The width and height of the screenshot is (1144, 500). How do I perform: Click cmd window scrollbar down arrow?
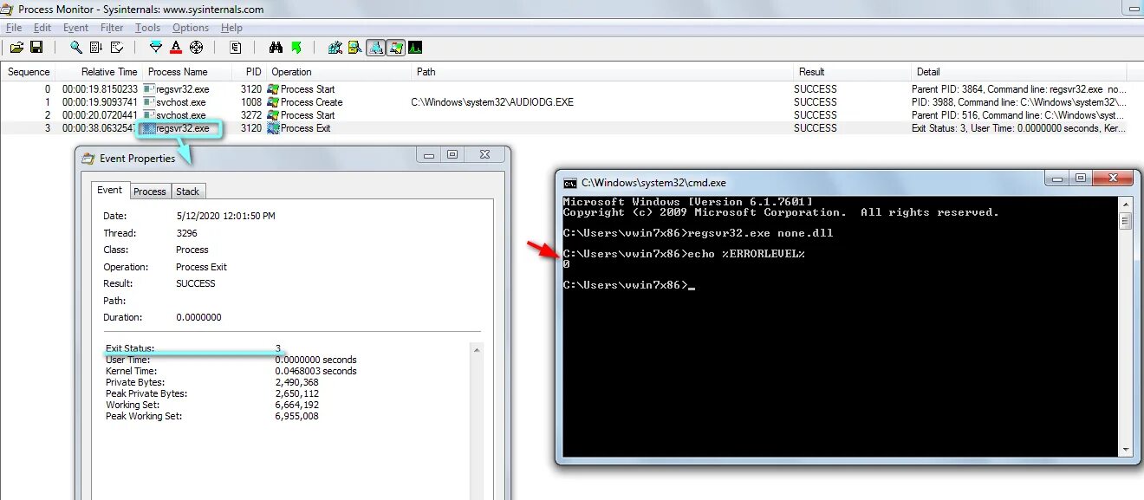(1126, 450)
